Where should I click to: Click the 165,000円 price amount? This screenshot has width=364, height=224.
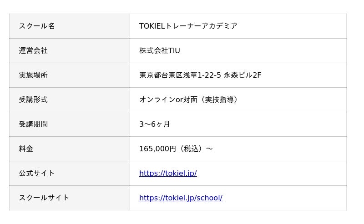(157, 149)
